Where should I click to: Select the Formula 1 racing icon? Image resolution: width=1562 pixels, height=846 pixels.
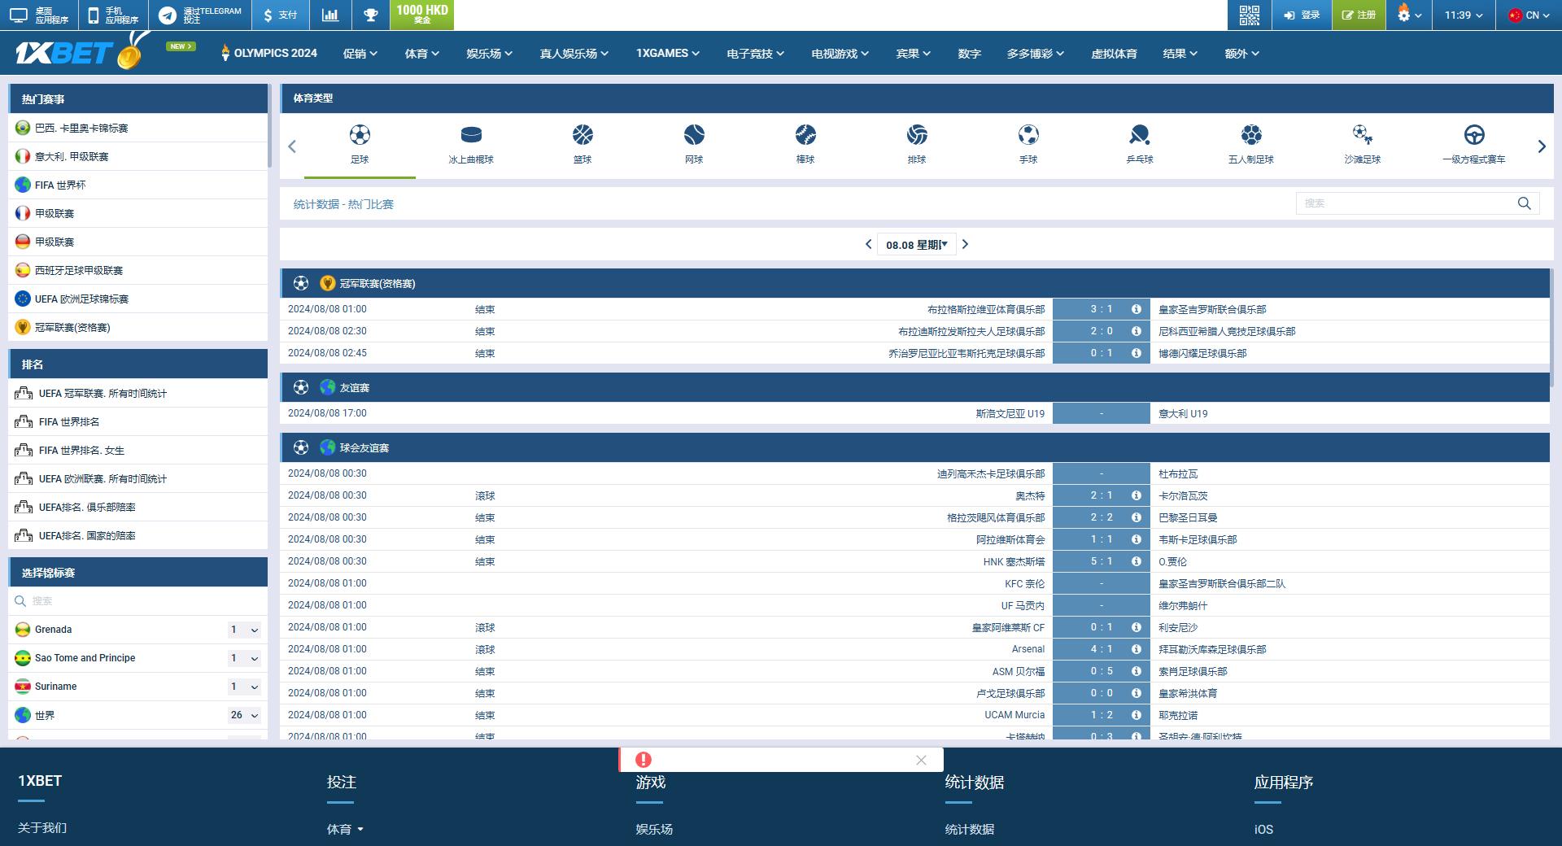(x=1474, y=135)
